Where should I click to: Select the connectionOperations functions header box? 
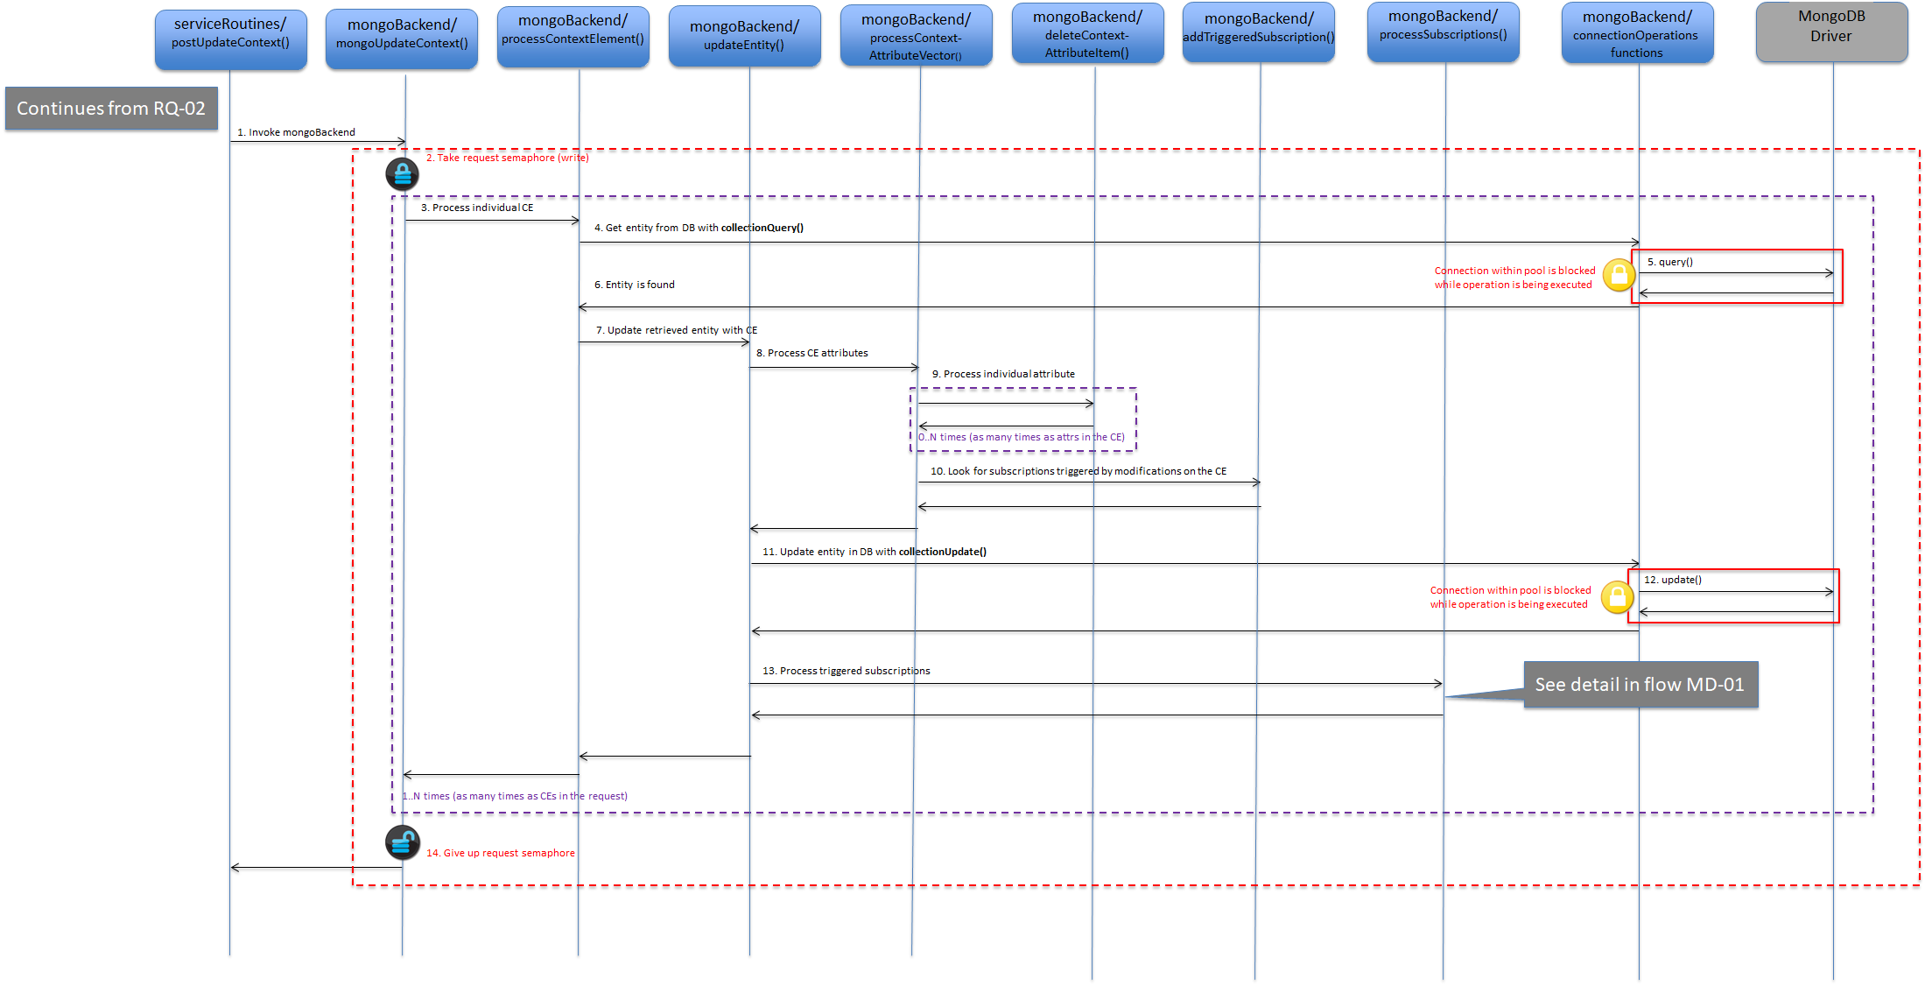tap(1637, 32)
